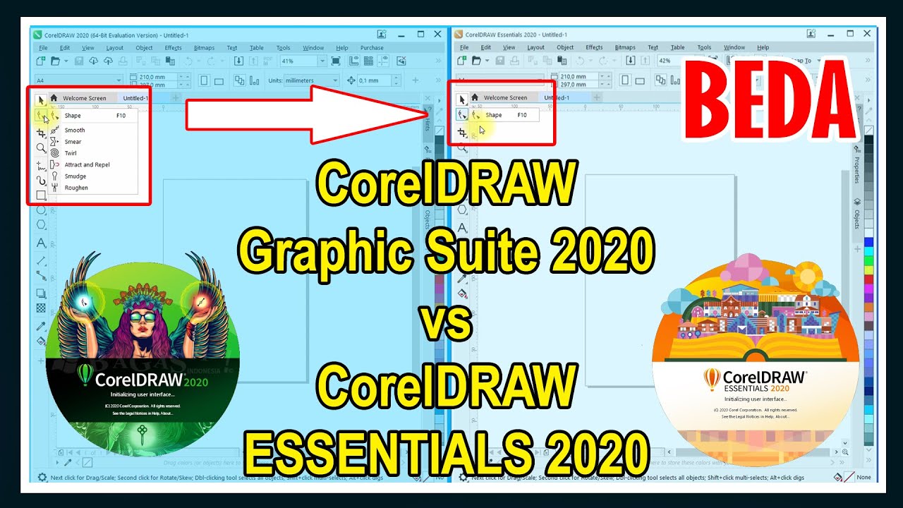This screenshot has width=903, height=508.
Task: Click New document icon in CorelDRAW 2020 toolbar
Action: [x=42, y=61]
